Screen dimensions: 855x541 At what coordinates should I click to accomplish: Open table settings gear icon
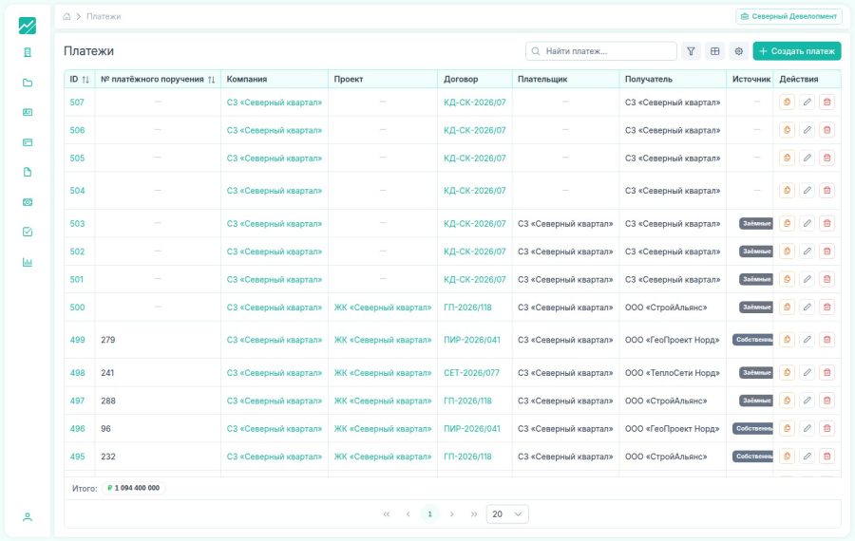click(739, 51)
